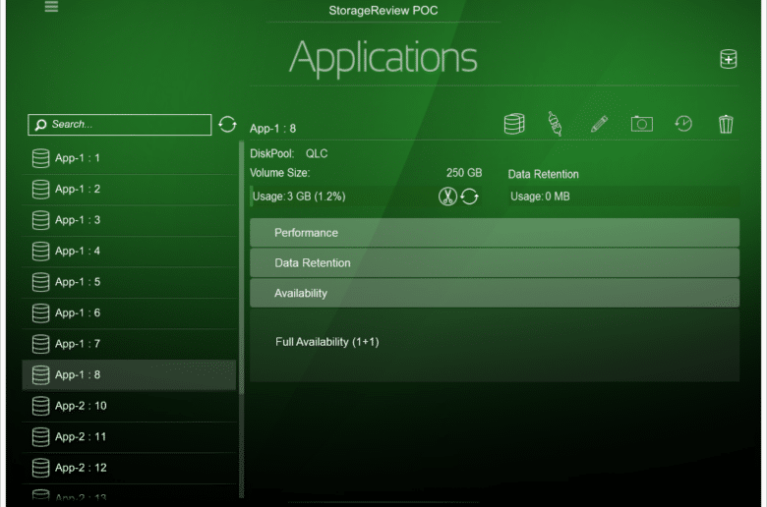
Task: Select App-2 : 12 in the list
Action: [129, 468]
